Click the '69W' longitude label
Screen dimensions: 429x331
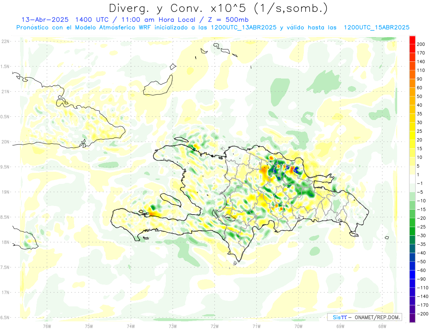coord(340,326)
